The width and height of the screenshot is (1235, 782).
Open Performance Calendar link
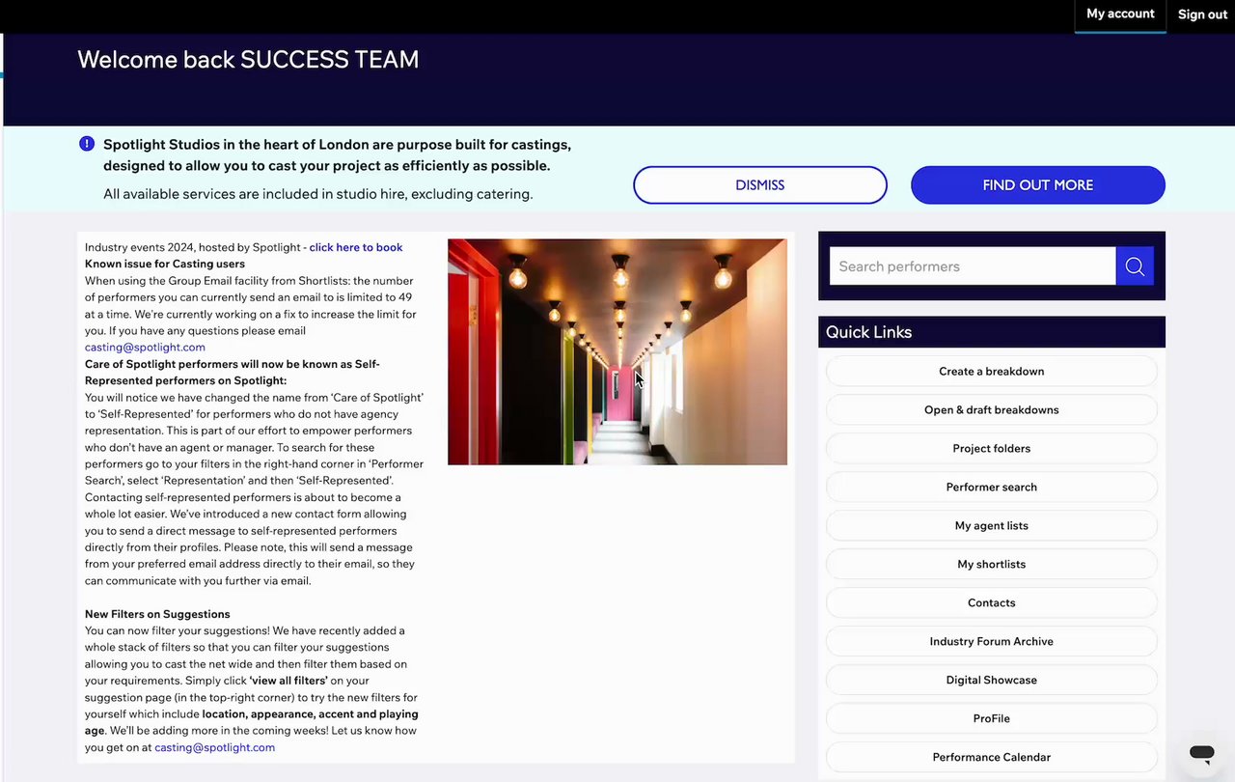point(992,757)
